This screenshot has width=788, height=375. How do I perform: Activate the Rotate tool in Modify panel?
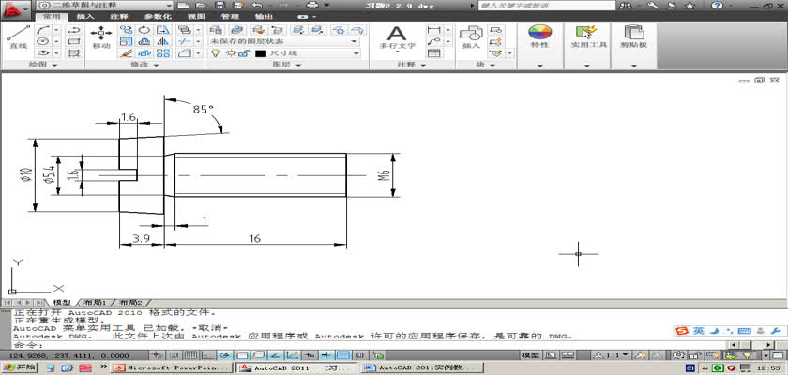click(144, 30)
